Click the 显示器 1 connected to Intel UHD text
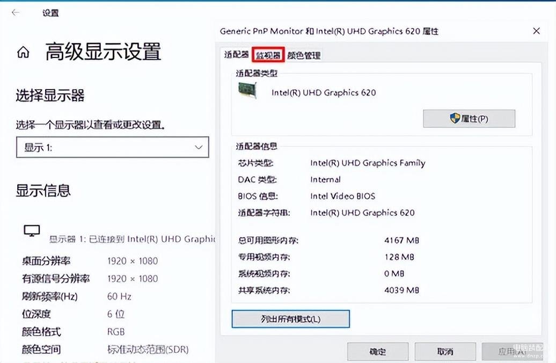Image resolution: width=556 pixels, height=363 pixels. (132, 239)
